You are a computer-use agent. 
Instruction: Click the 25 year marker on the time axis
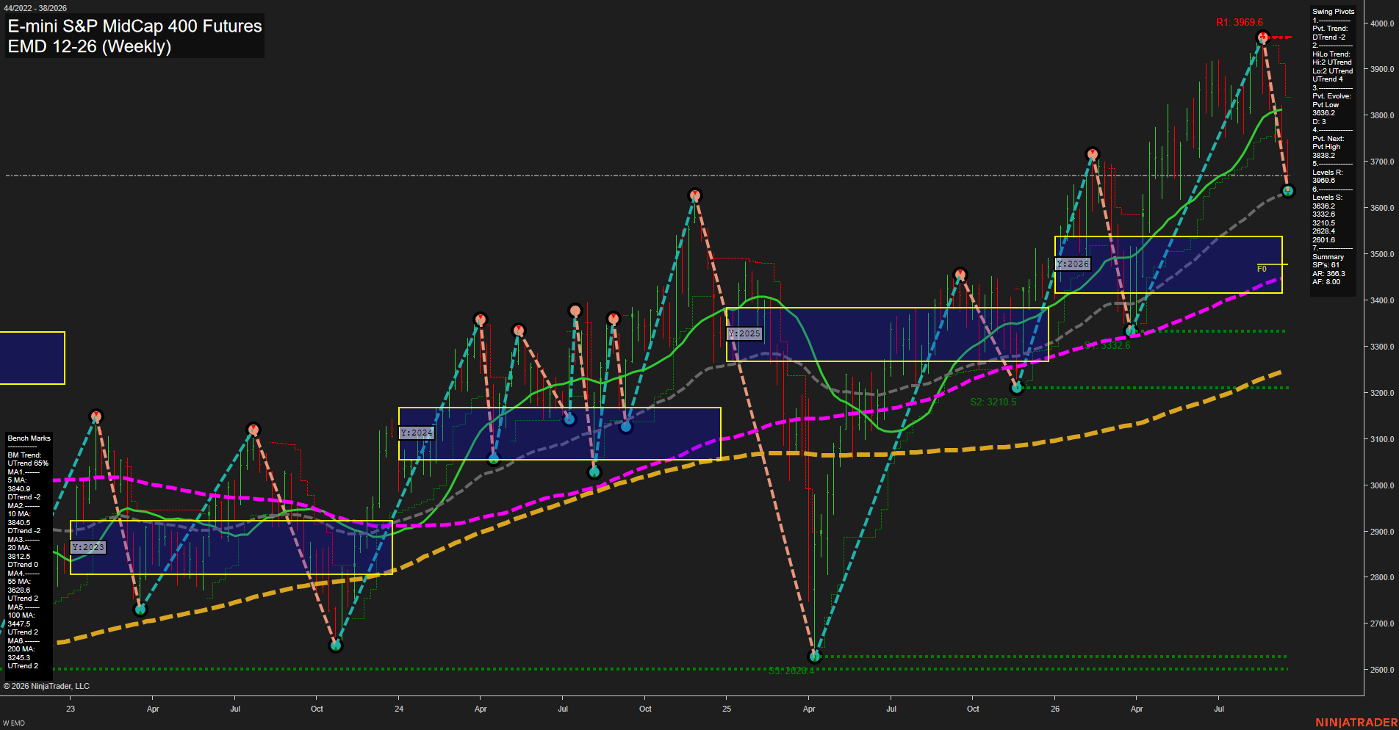click(x=727, y=709)
